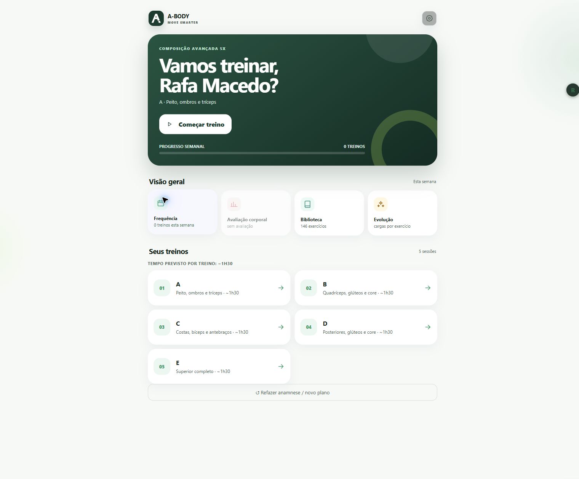Click the 146 exercícios text

point(313,226)
